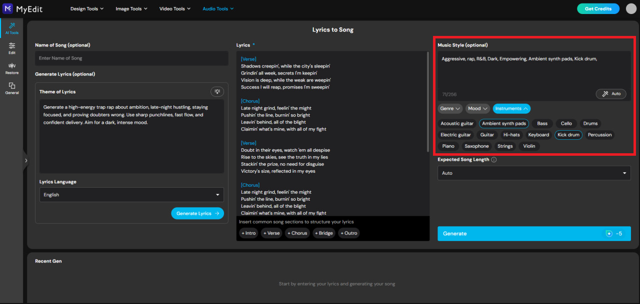Open the Design Tools menu

pyautogui.click(x=86, y=8)
